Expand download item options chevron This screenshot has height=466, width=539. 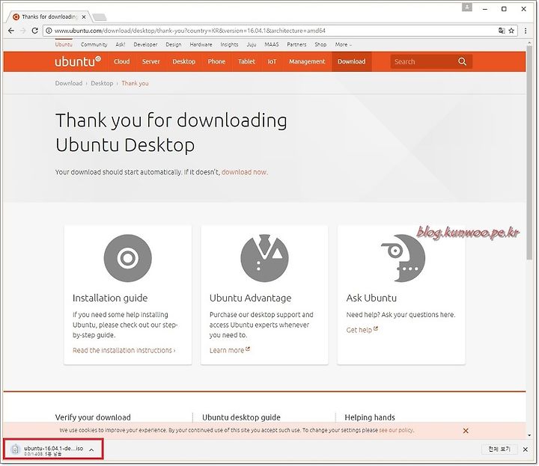tap(91, 450)
